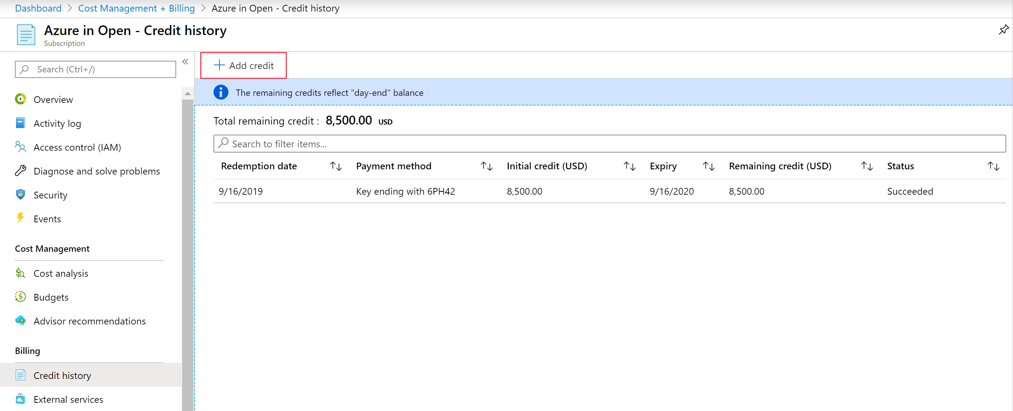Select the Security shield icon
Viewport: 1013px width, 411px height.
pos(21,195)
